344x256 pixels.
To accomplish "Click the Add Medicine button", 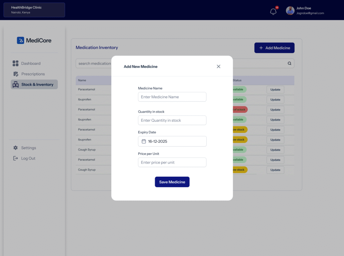I will [274, 48].
